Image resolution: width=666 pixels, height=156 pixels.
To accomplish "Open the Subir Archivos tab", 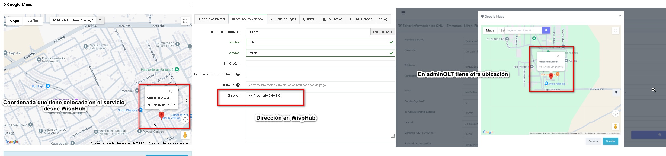I will (361, 19).
